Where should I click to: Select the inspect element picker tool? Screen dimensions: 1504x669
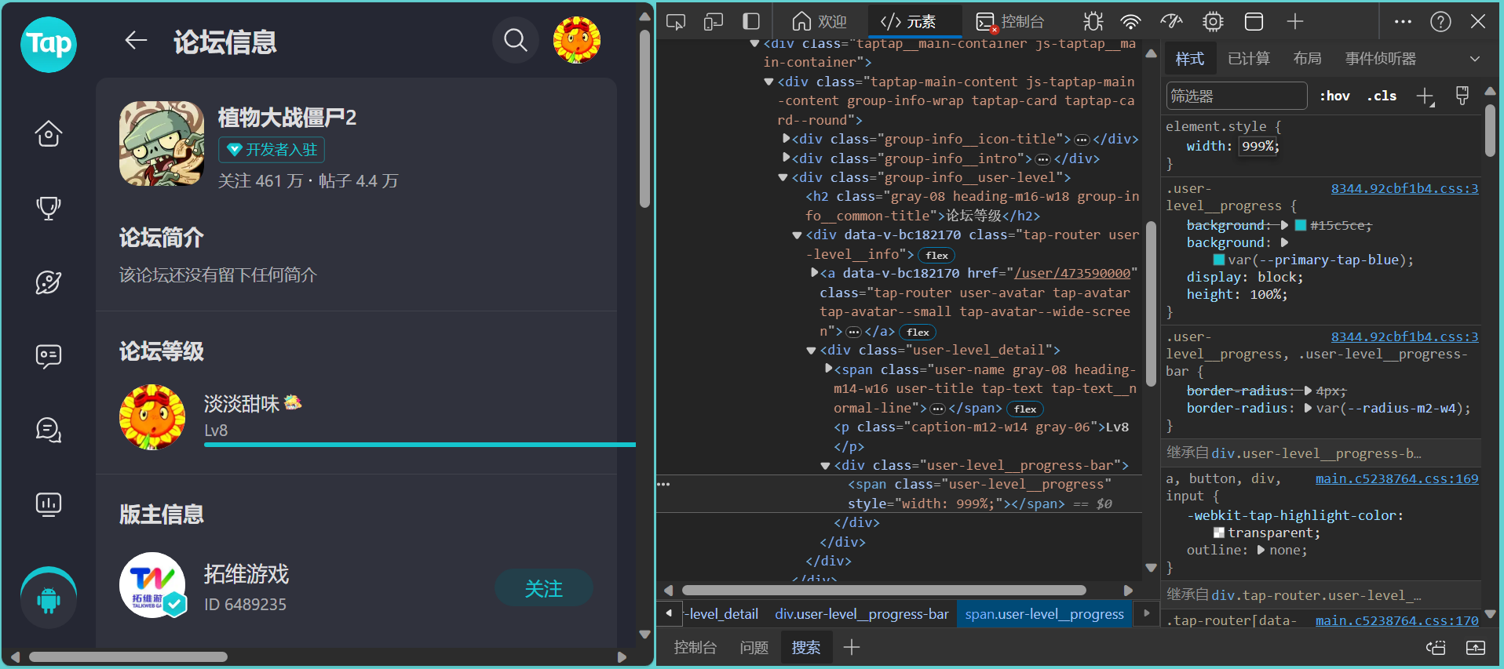click(676, 22)
